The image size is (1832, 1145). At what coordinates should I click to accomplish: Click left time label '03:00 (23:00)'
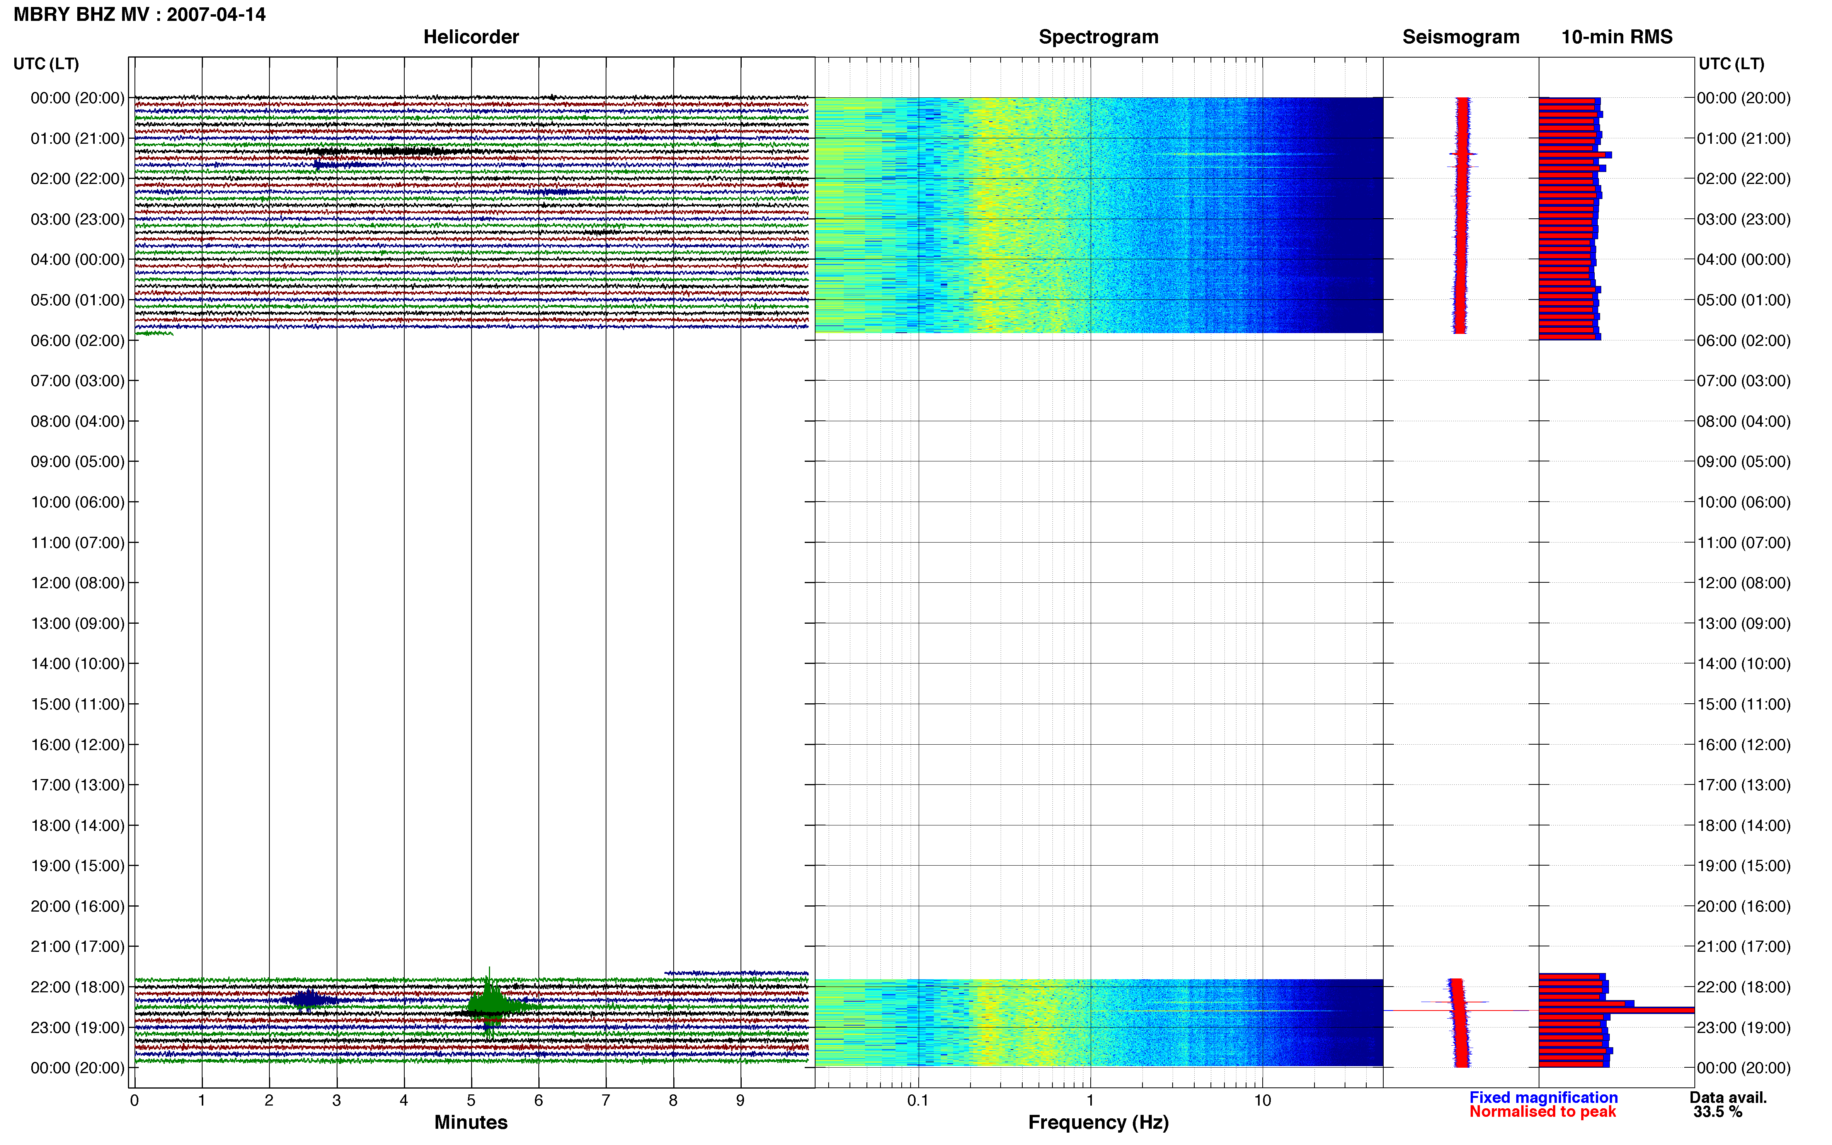[x=77, y=219]
